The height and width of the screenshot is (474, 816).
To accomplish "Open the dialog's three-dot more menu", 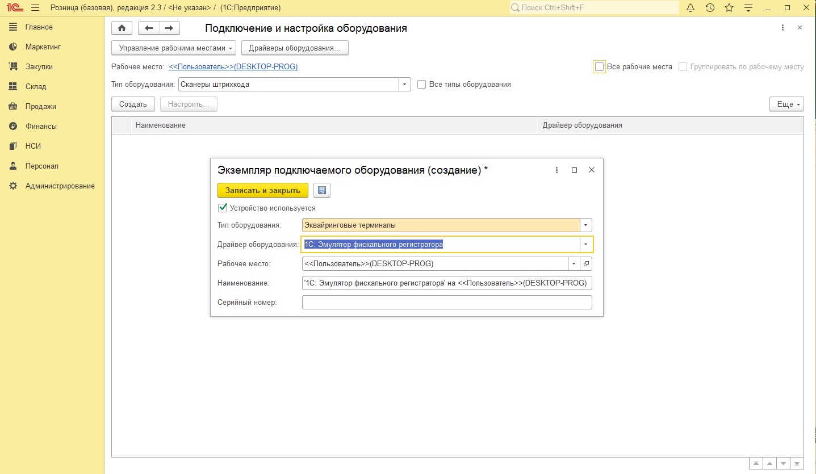I will [x=556, y=170].
